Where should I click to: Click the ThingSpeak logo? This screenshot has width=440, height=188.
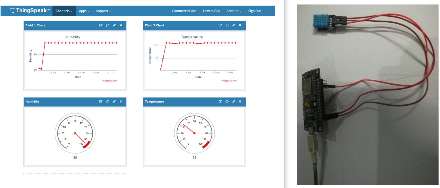point(30,11)
